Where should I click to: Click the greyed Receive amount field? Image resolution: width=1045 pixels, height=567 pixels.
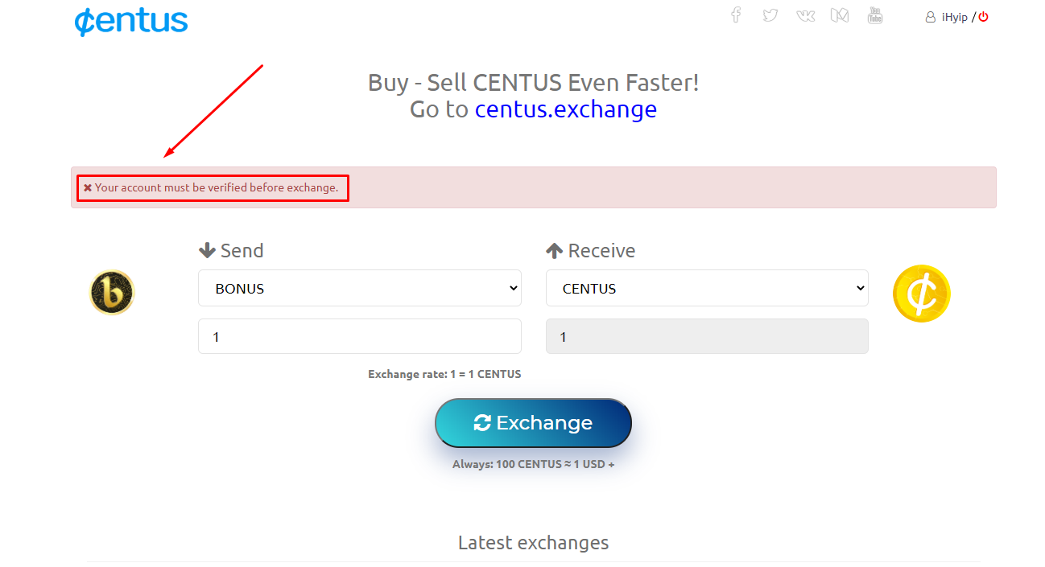pyautogui.click(x=707, y=336)
